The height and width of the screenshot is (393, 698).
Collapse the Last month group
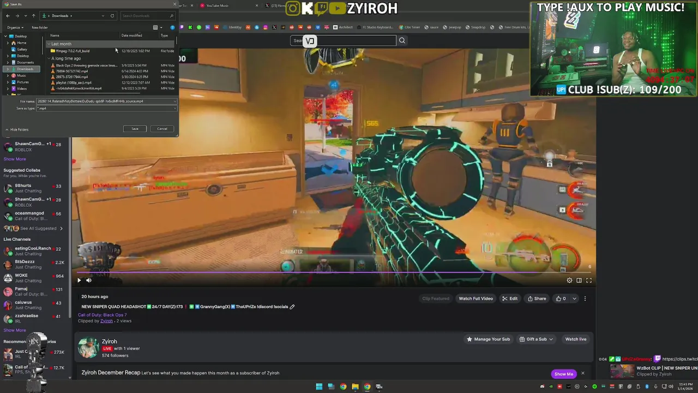click(49, 44)
